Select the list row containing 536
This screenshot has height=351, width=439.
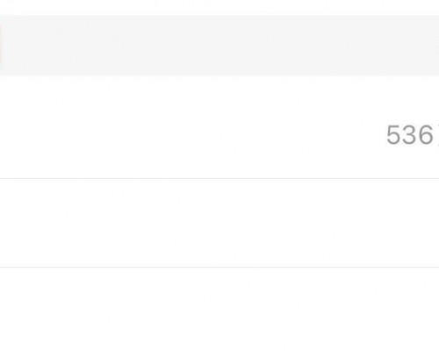point(219,127)
